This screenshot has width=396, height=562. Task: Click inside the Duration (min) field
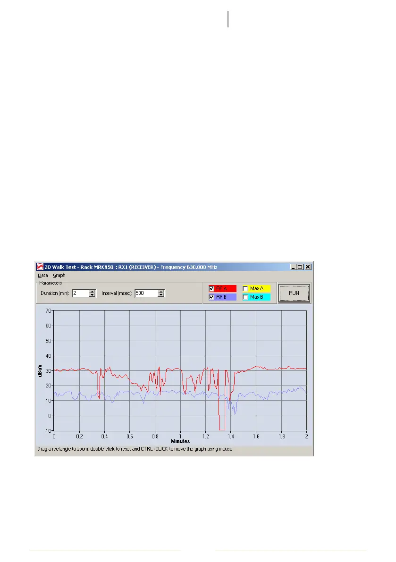tap(81, 293)
